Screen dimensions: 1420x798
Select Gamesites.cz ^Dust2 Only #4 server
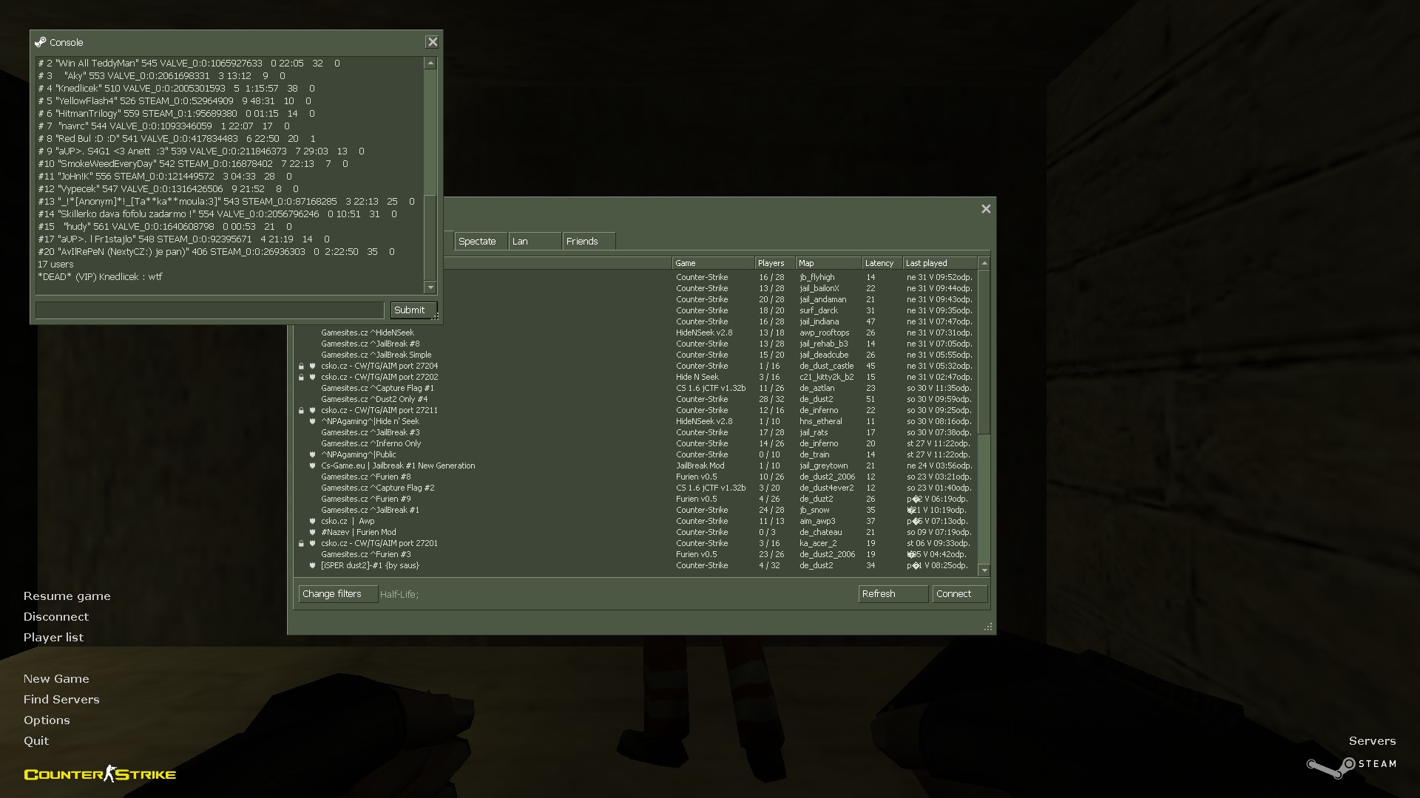(x=636, y=400)
